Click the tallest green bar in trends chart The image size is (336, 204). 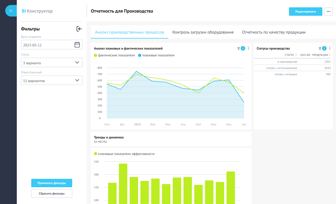coord(123,184)
